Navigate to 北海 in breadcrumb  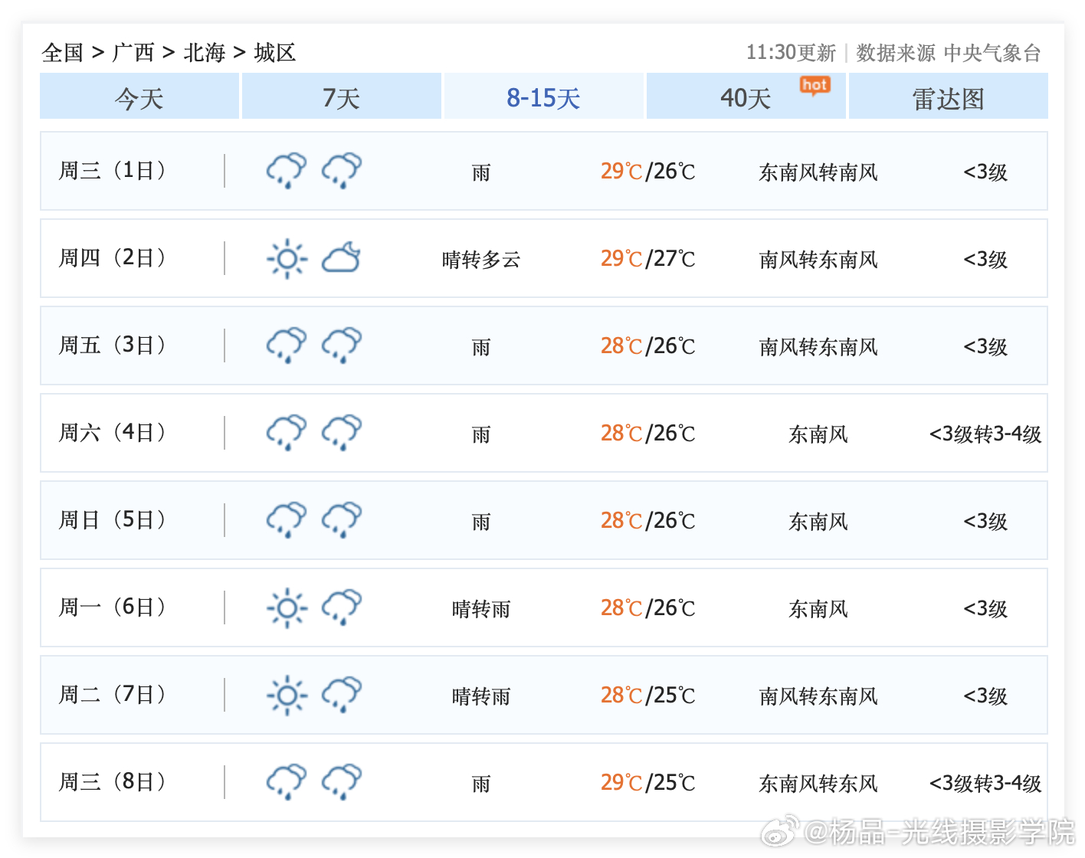(x=205, y=53)
